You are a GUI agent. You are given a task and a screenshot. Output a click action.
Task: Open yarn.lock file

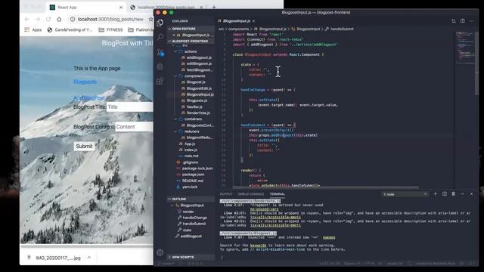(190, 187)
